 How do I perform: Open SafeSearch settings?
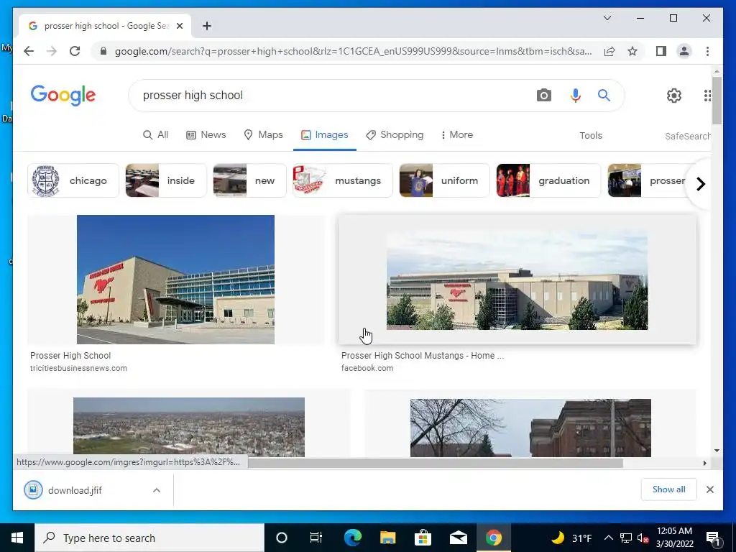point(687,136)
